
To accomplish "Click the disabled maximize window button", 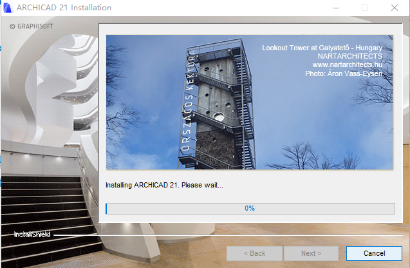I will tap(365, 8).
